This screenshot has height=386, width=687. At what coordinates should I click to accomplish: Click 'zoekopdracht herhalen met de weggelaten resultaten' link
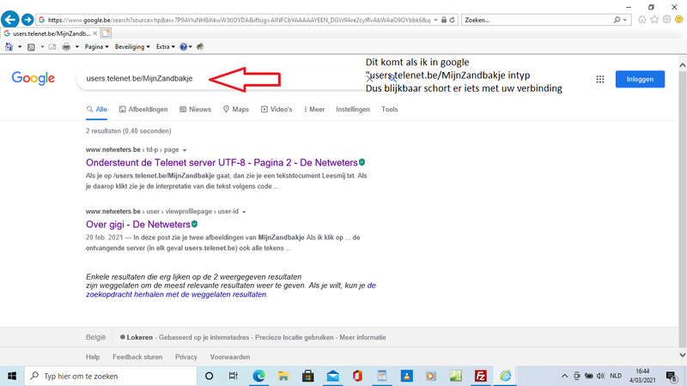(176, 294)
